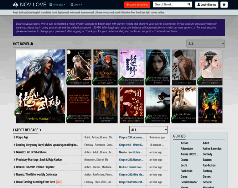
Task: Open Genius Doctor: Black Belly Miss cover
Action: [184, 105]
